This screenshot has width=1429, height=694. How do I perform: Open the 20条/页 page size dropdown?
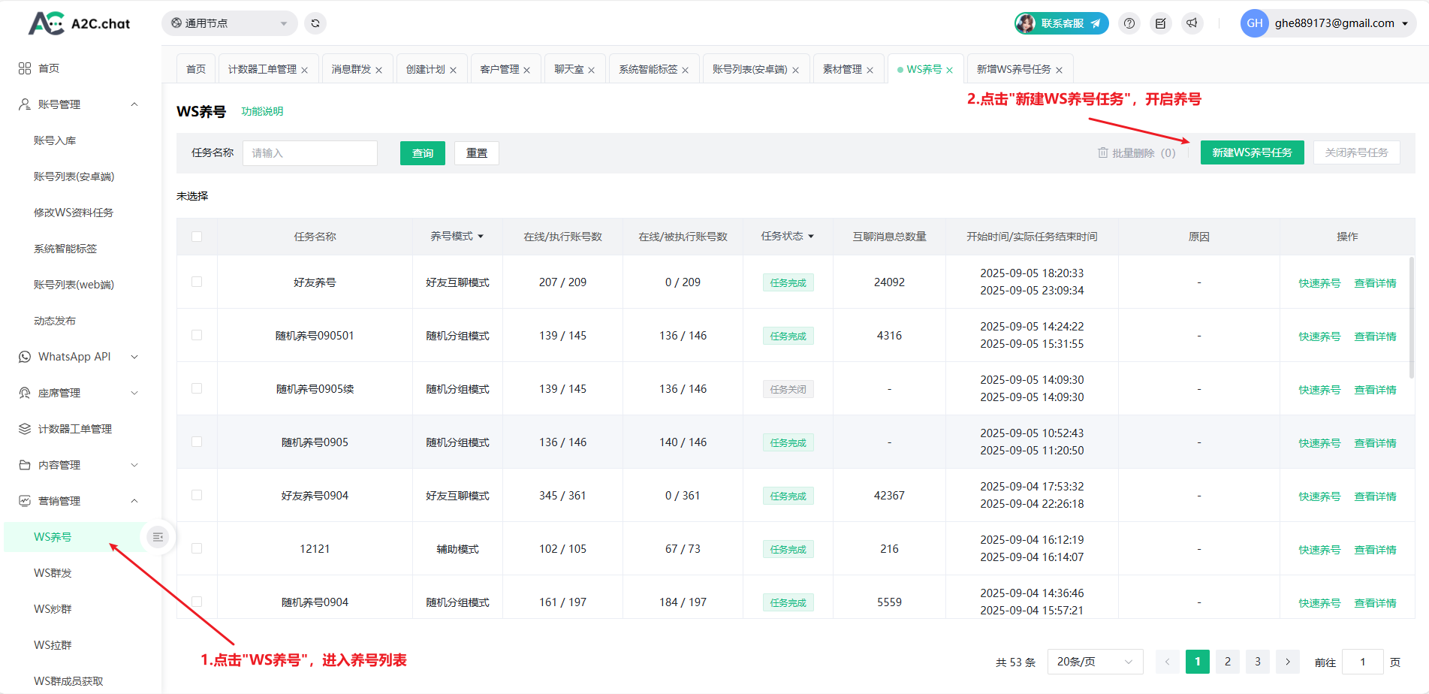pyautogui.click(x=1094, y=662)
